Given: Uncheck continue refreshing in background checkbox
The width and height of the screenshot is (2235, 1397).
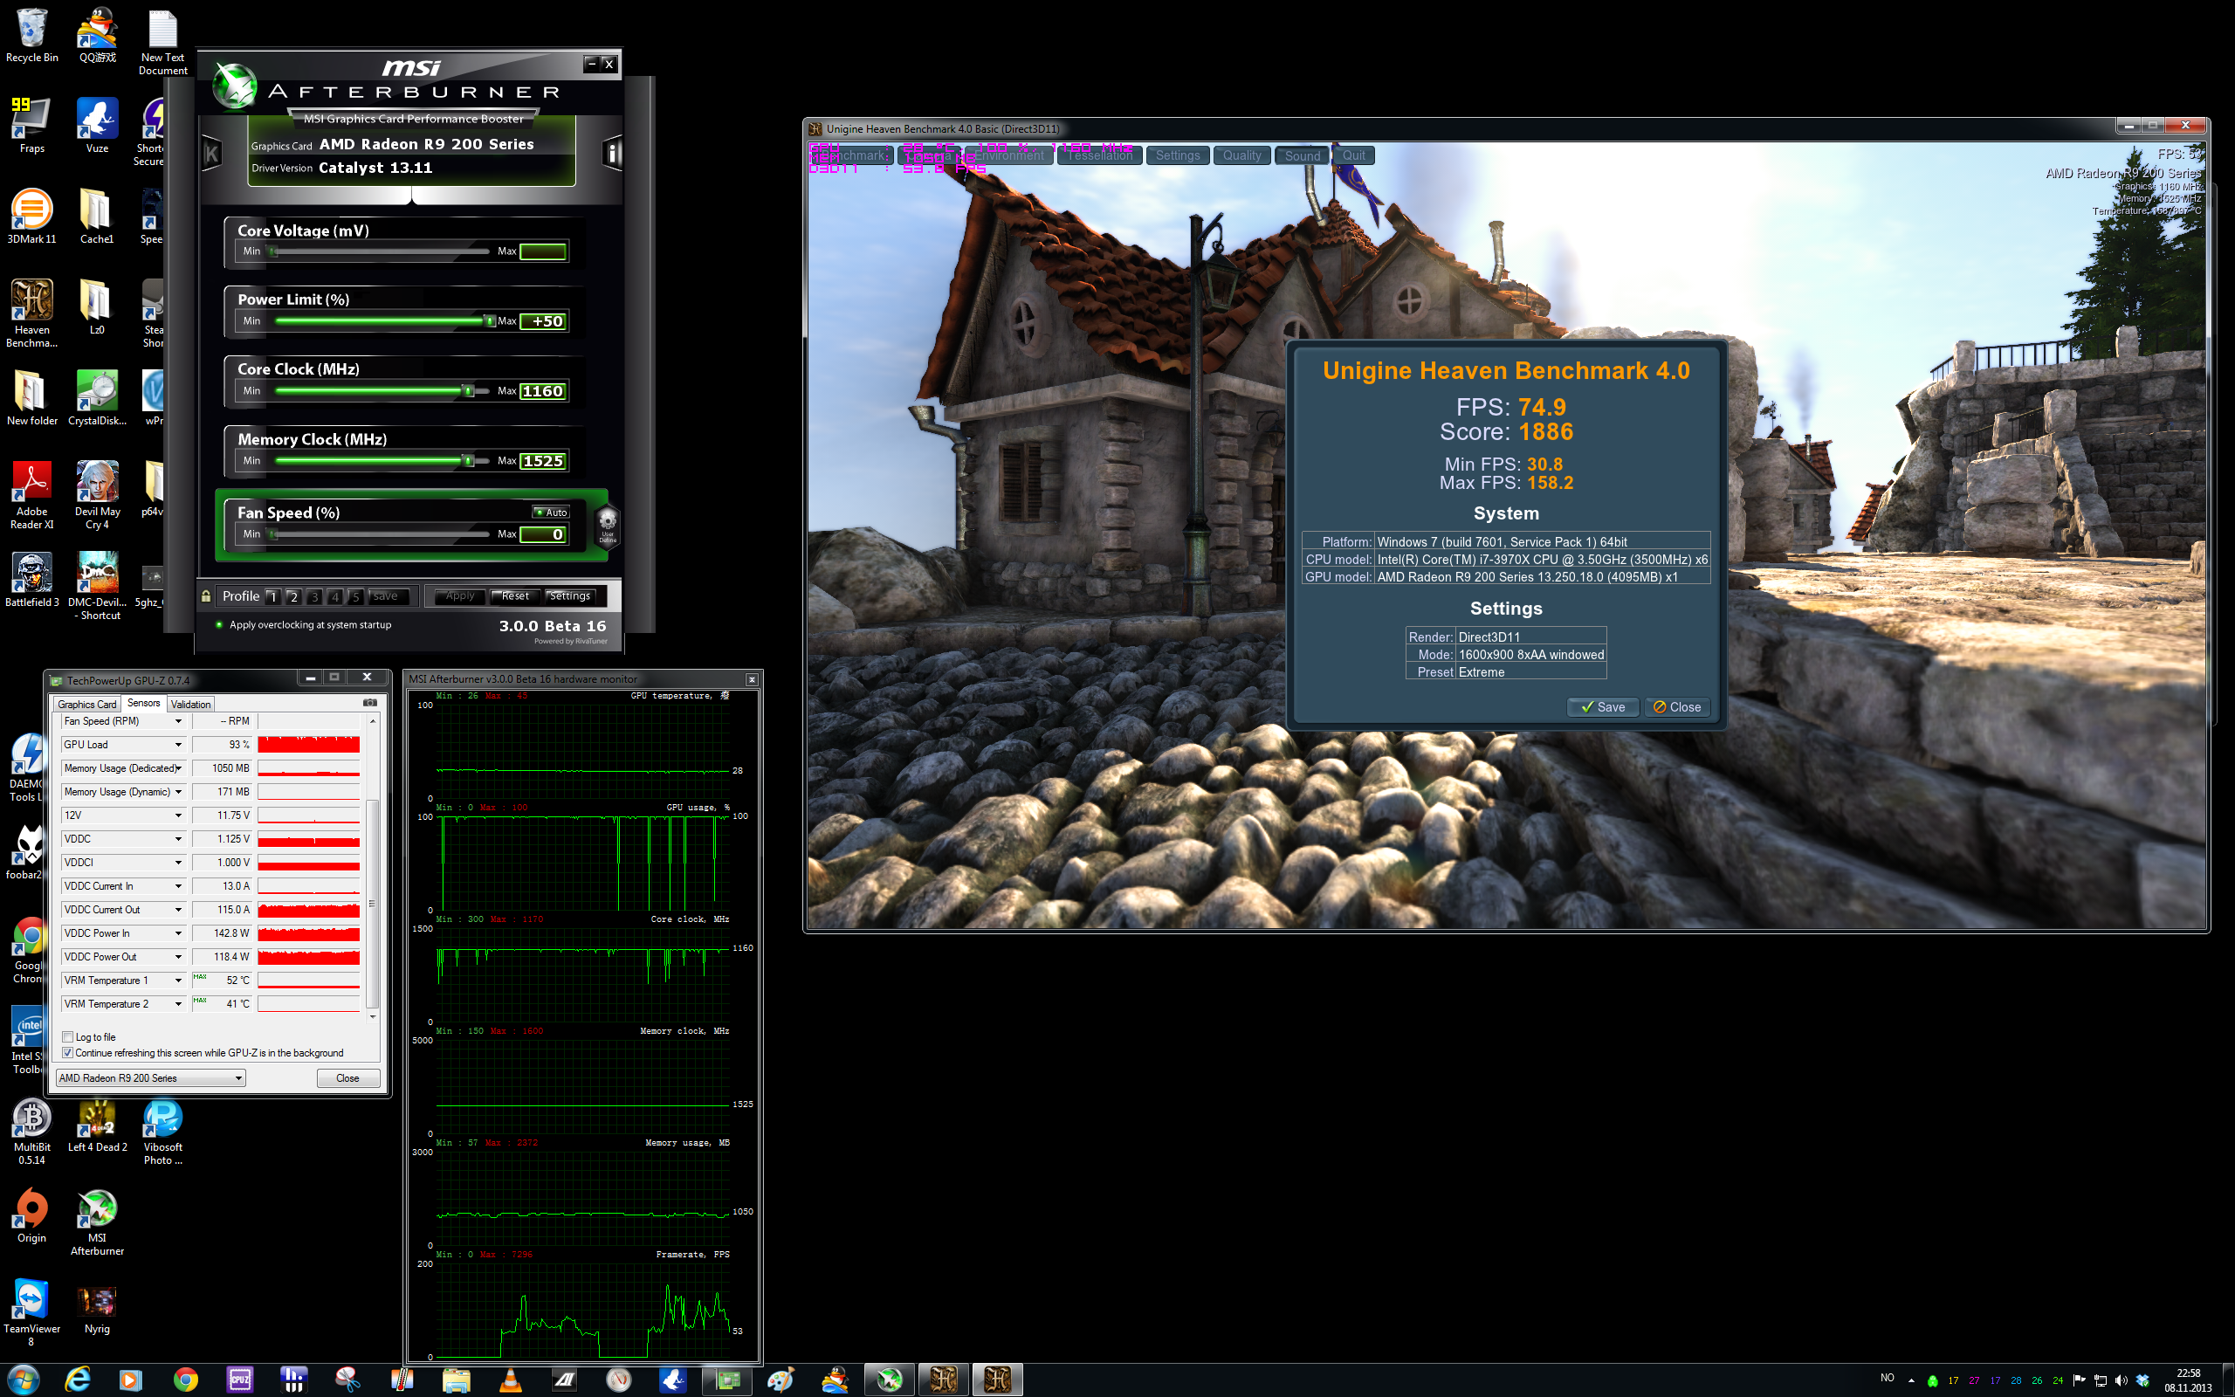Looking at the screenshot, I should coord(67,1052).
